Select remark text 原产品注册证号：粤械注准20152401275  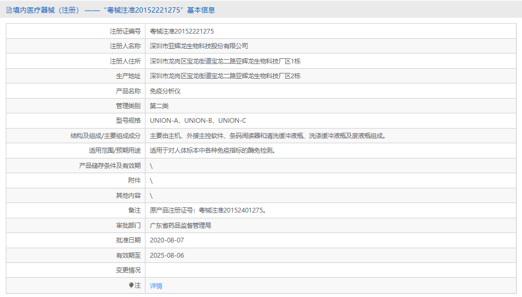point(208,210)
